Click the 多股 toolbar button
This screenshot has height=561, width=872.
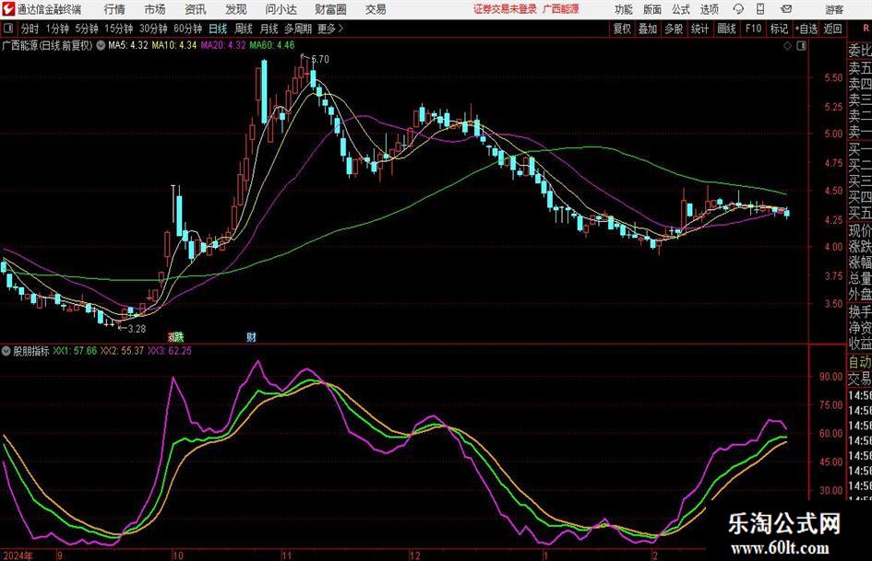(674, 29)
